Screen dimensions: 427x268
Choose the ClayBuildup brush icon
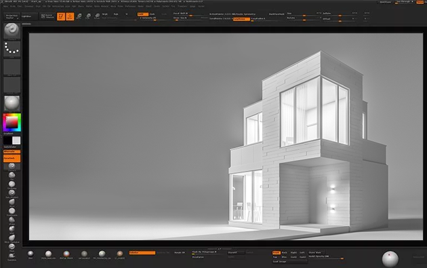12,184
